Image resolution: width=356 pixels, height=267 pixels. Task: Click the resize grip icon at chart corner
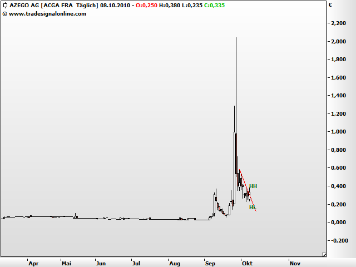[x=324, y=255]
